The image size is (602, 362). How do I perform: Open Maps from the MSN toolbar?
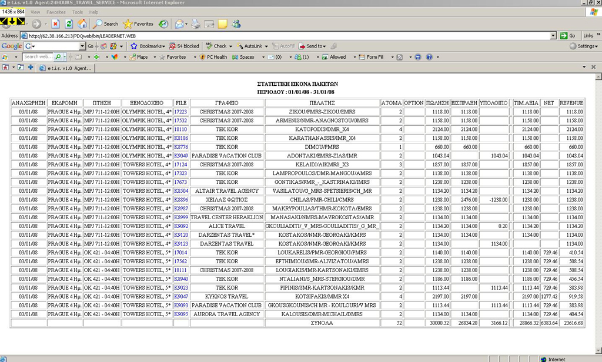coord(139,57)
